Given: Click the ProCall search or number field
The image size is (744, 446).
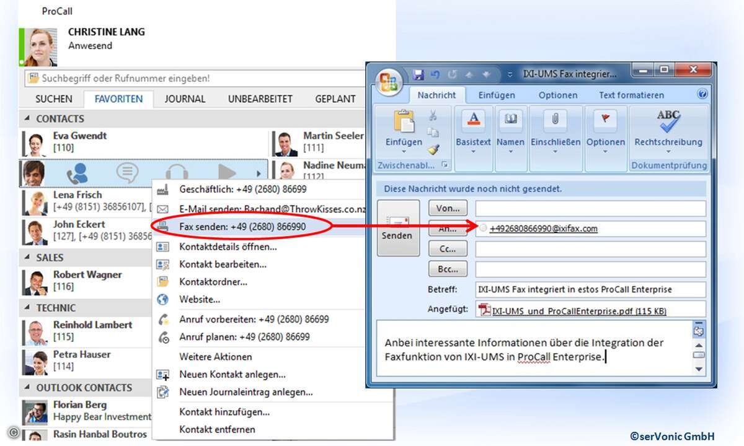Looking at the screenshot, I should pos(195,79).
